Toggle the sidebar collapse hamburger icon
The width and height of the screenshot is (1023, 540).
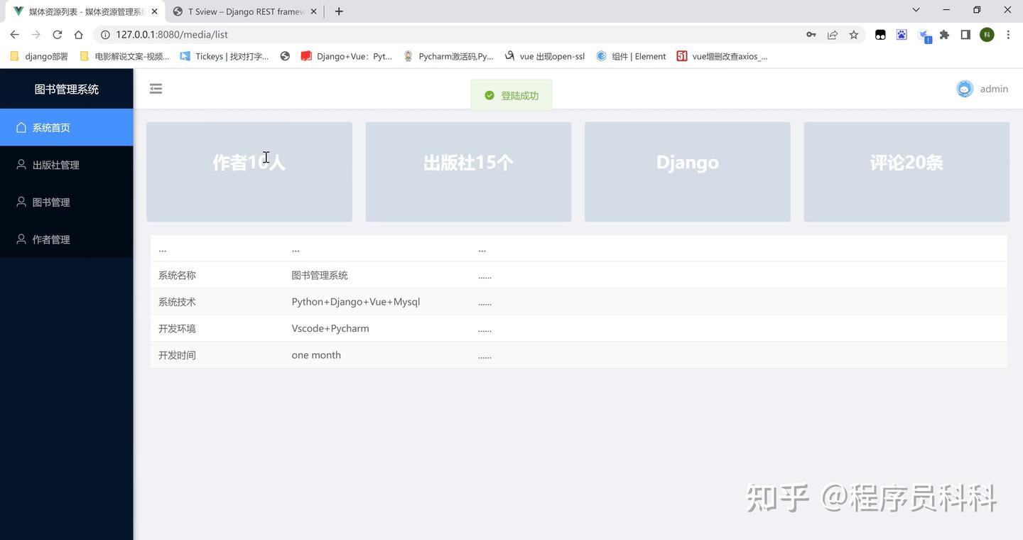point(156,88)
